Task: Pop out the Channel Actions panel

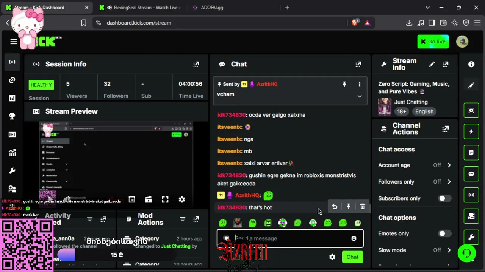Action: [x=445, y=129]
